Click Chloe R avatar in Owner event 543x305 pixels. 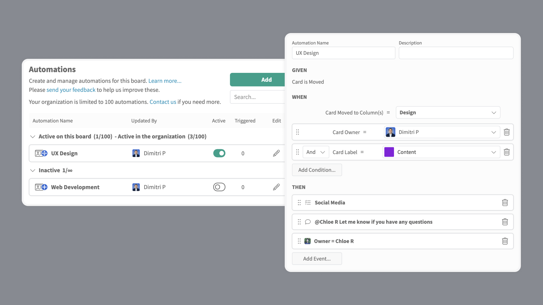[x=307, y=241]
